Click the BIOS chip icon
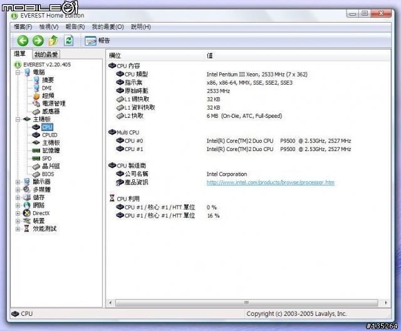 36,174
